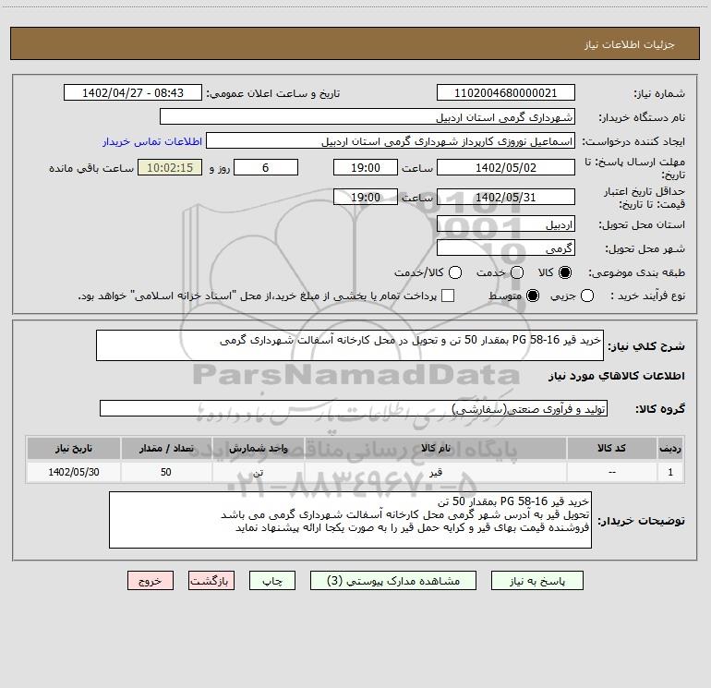Click the delivery city field گرمی

coord(506,248)
